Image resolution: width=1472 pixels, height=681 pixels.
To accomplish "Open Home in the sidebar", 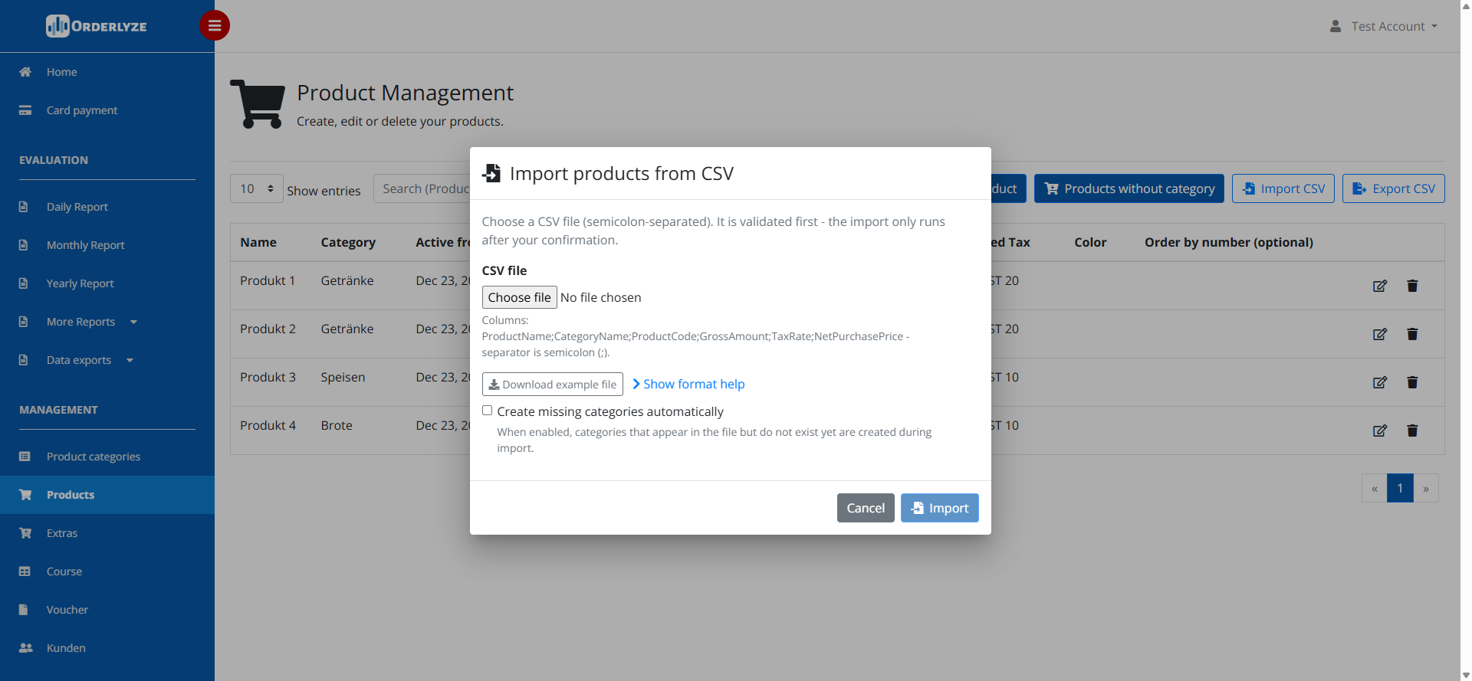I will [x=62, y=72].
